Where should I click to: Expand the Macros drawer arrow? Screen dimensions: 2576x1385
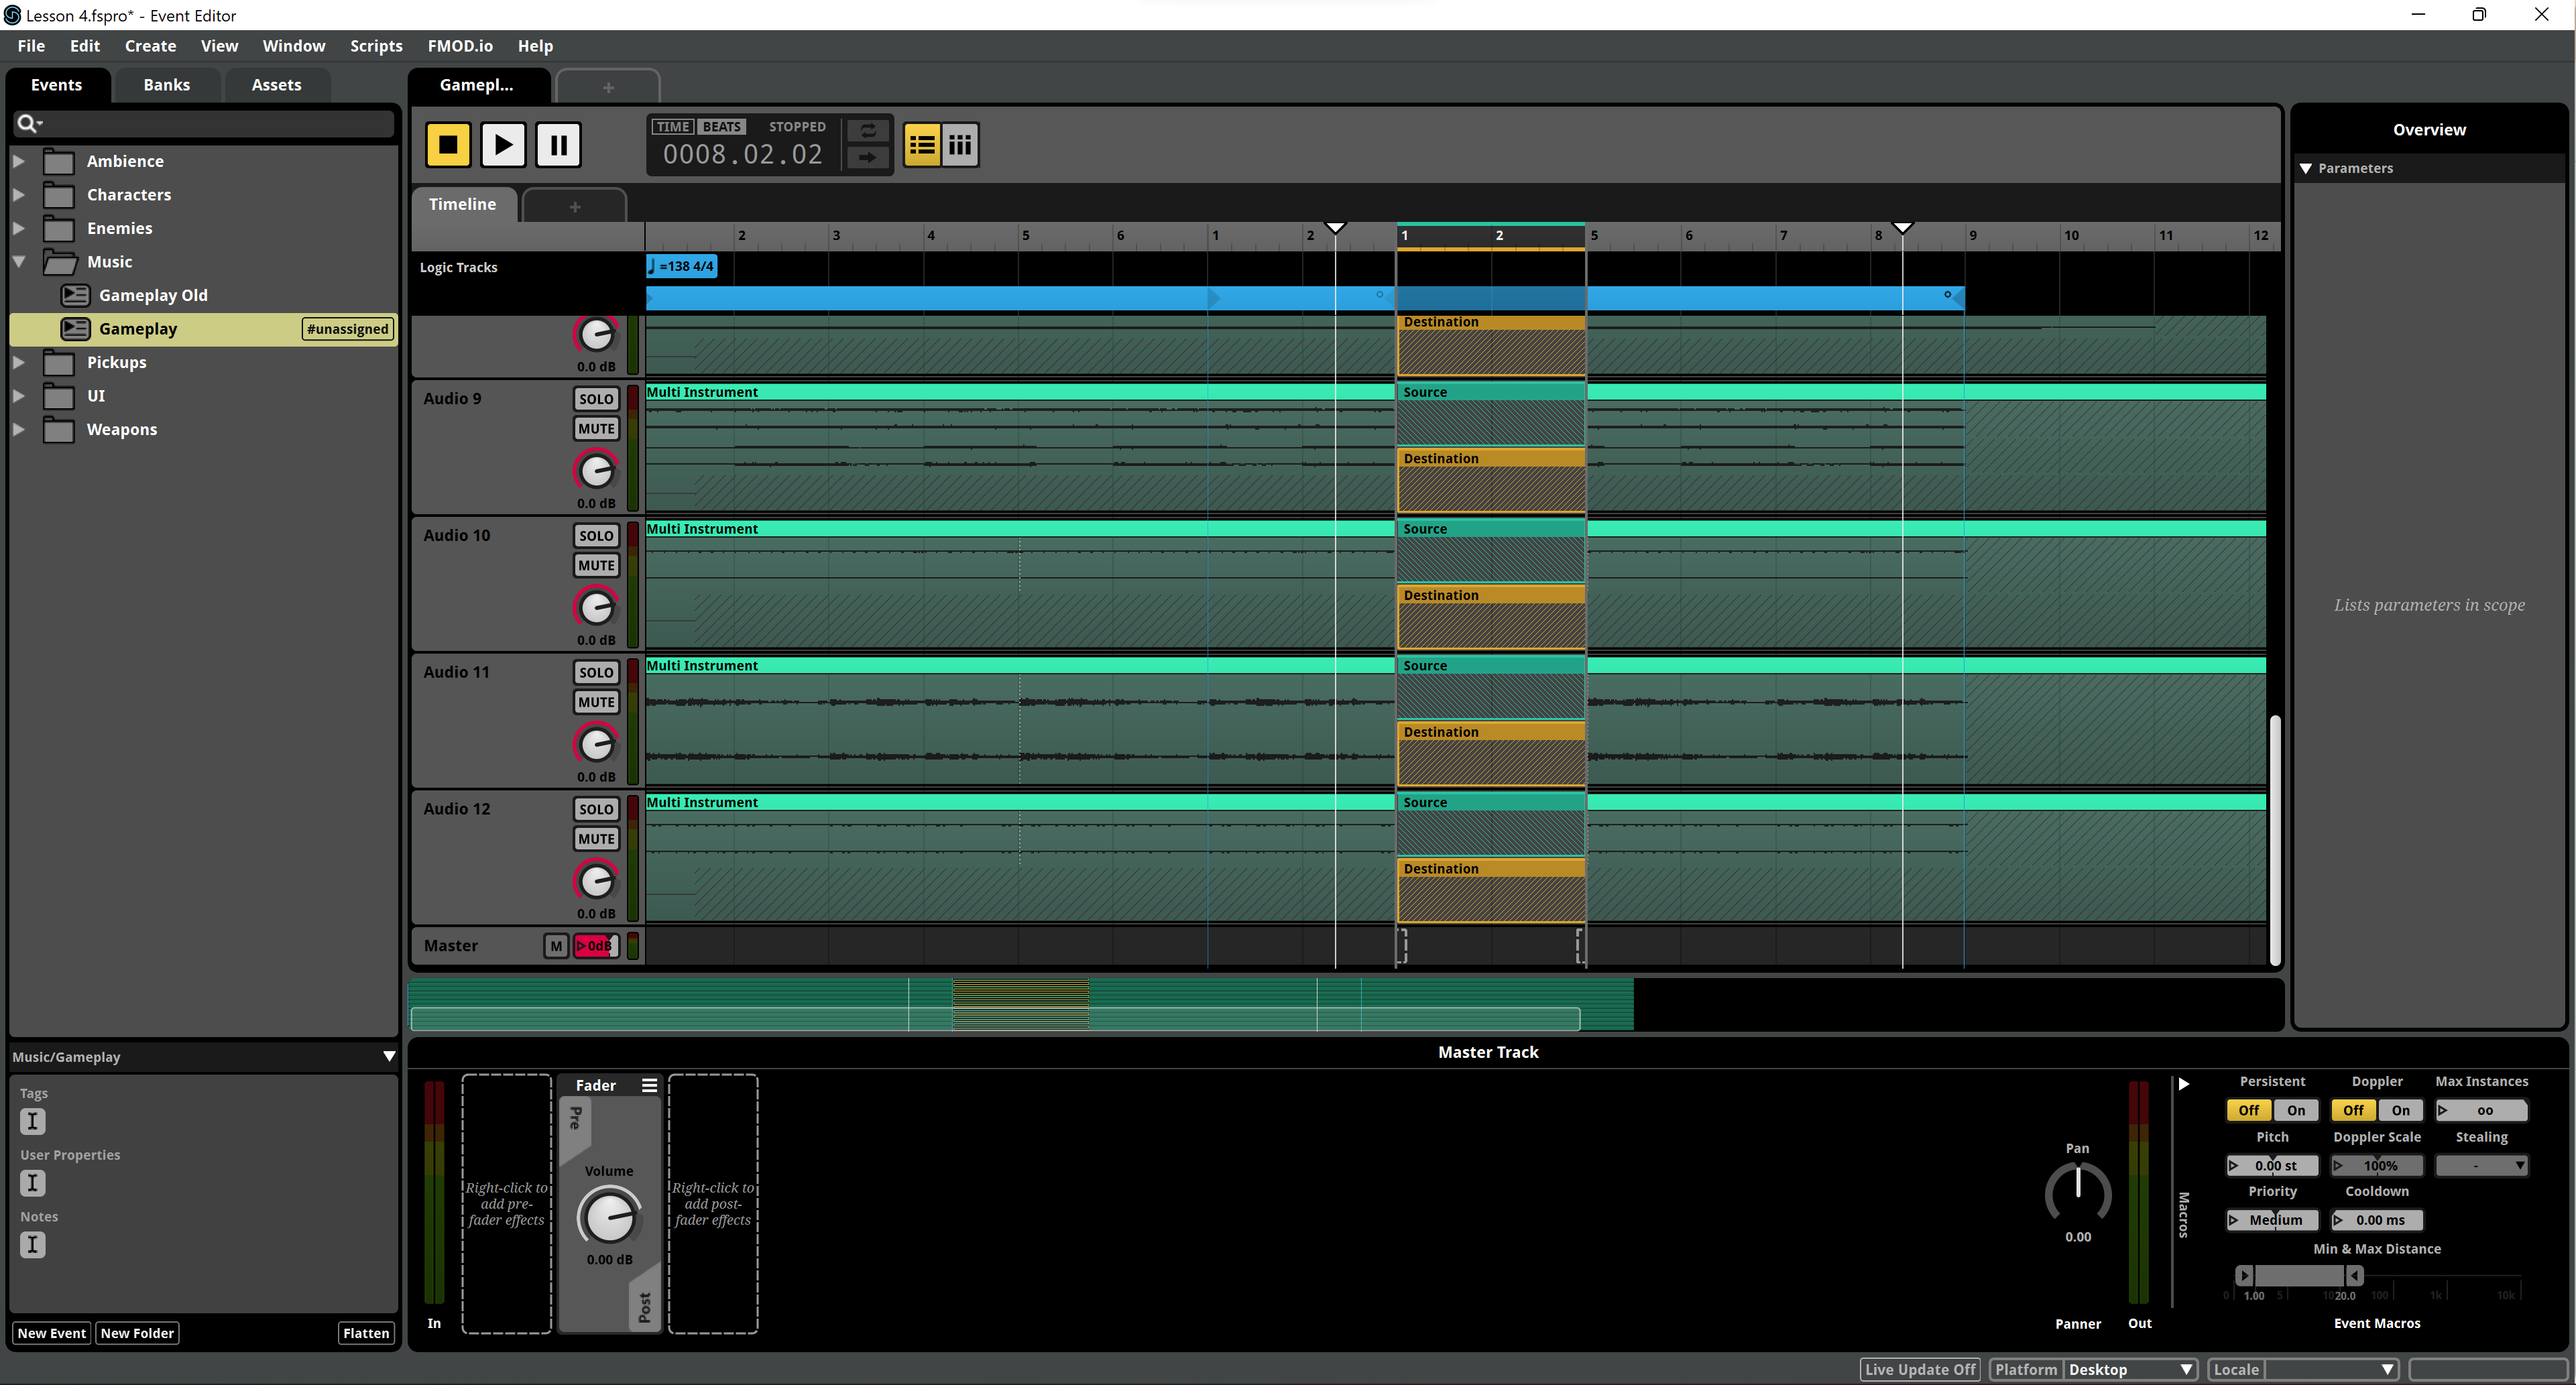coord(2184,1084)
